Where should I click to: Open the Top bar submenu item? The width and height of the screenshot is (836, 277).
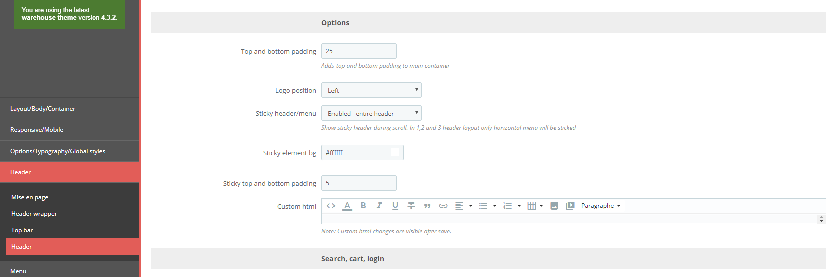click(22, 230)
